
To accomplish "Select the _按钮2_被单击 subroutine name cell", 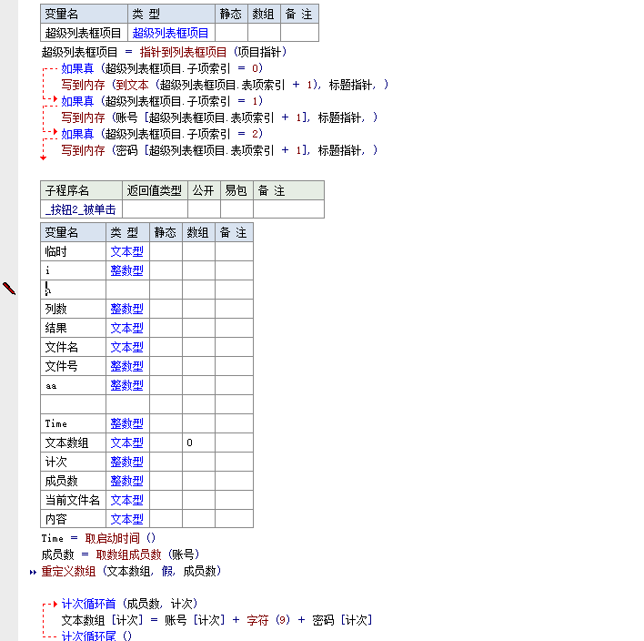I will point(80,209).
